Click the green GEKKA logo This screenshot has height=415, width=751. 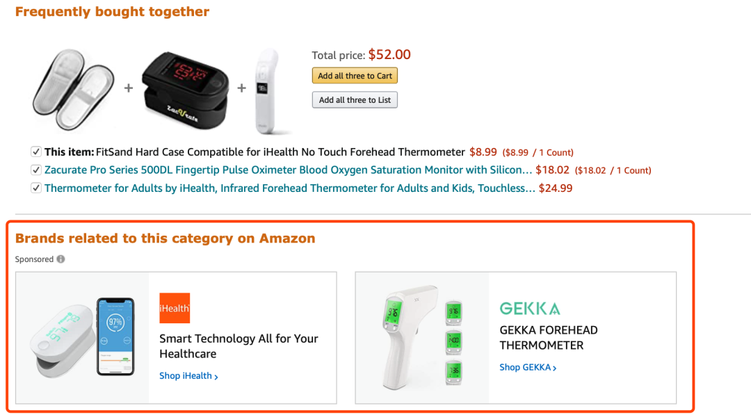[530, 308]
